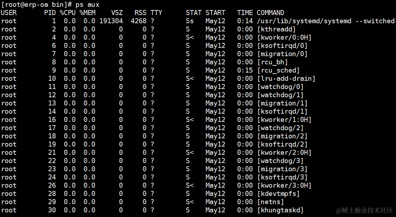Click PID 10 in the lru-add-drain row
Image resolution: width=396 pixels, height=217 pixels.
coord(52,79)
